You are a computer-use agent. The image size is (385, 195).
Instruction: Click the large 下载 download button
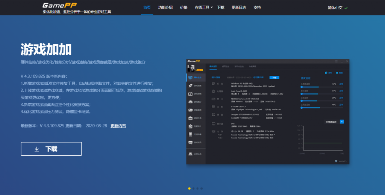pos(51,149)
